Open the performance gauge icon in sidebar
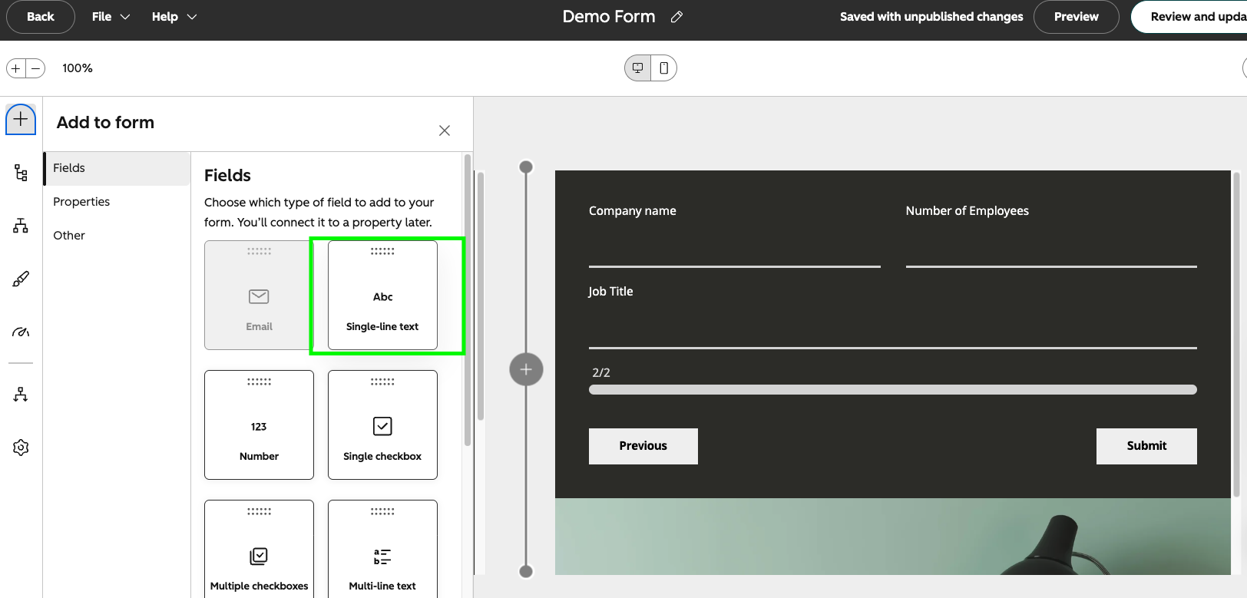Image resolution: width=1247 pixels, height=598 pixels. (21, 332)
